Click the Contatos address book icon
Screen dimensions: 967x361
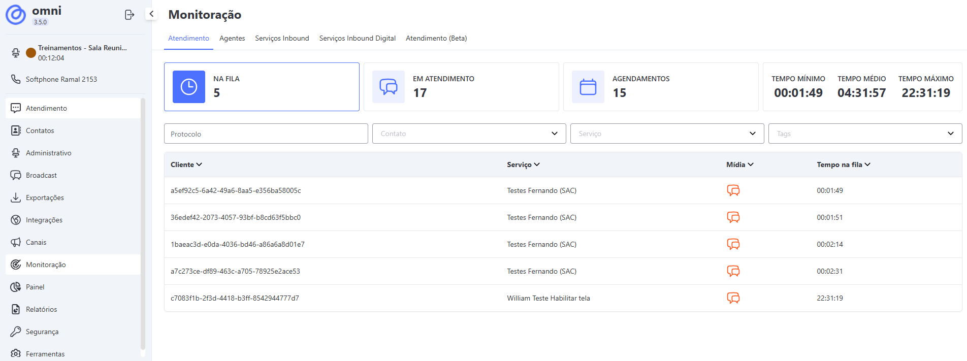tap(16, 130)
